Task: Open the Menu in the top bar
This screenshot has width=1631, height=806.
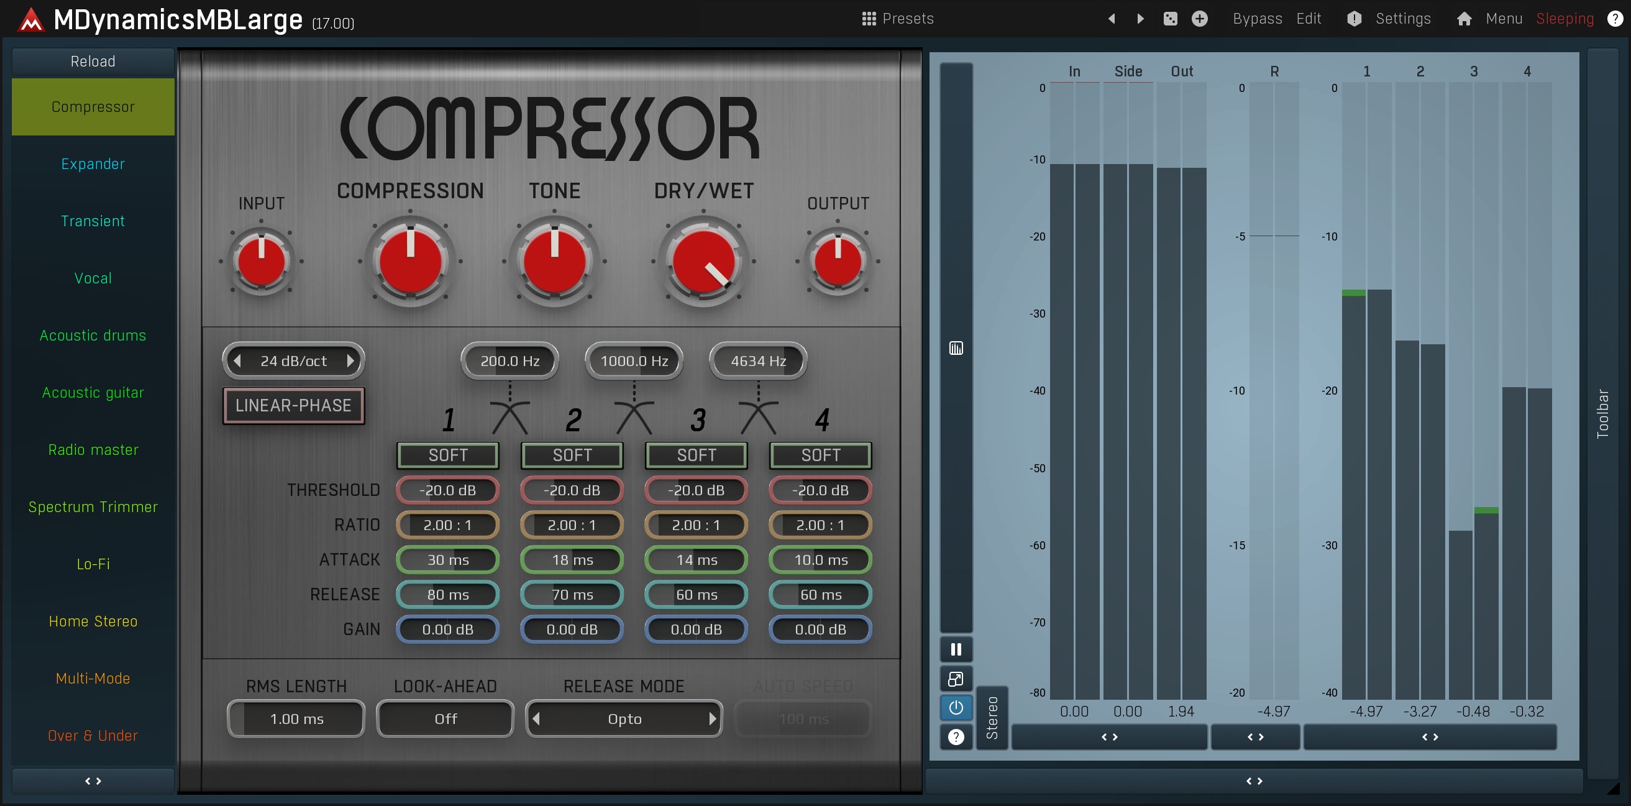Action: coord(1504,19)
